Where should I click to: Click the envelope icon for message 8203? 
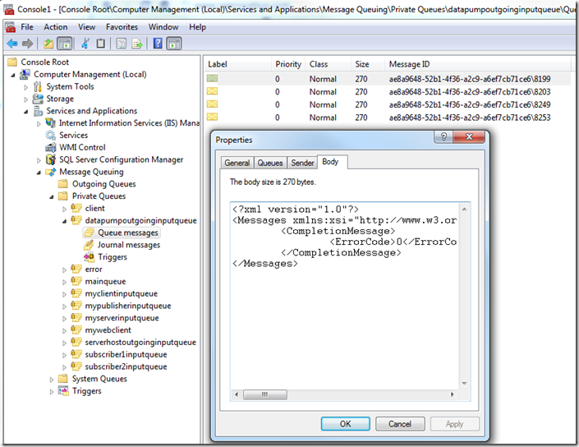click(212, 91)
